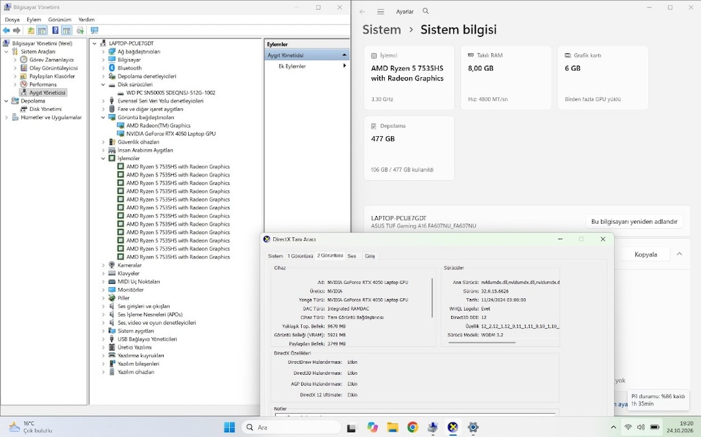The image size is (701, 437).
Task: Collapse the section next to Kopyala
Action: pos(679,254)
